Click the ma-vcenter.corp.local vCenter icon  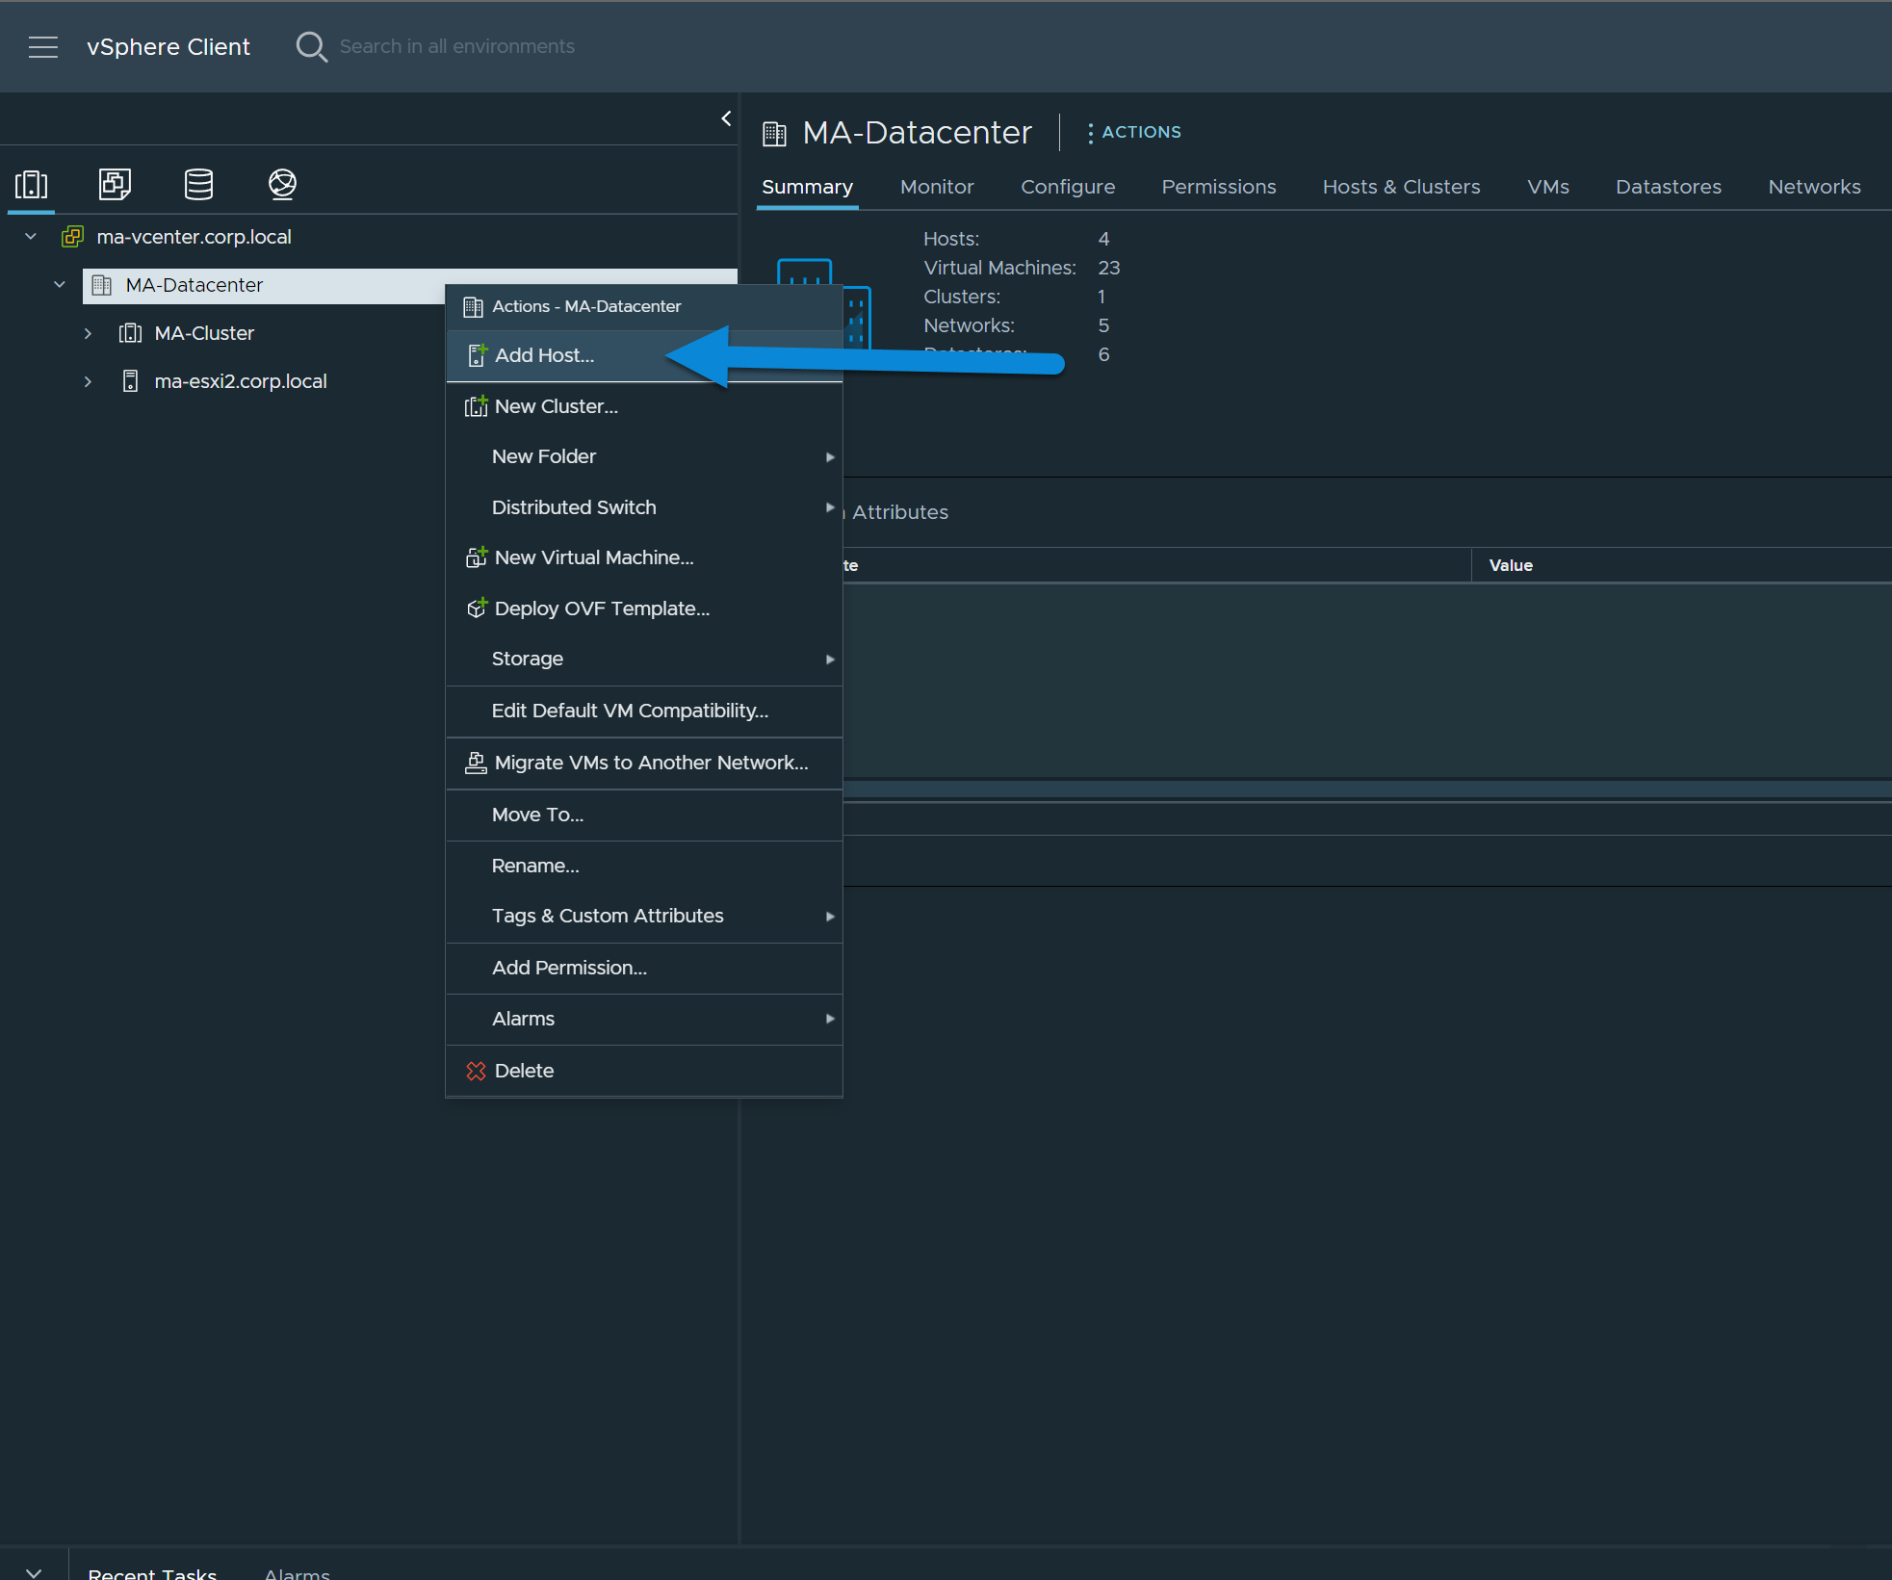tap(72, 237)
